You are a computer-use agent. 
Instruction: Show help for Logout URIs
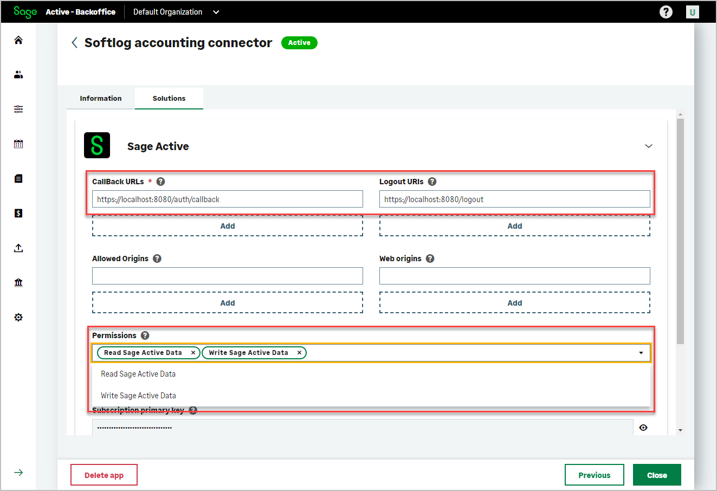tap(432, 182)
